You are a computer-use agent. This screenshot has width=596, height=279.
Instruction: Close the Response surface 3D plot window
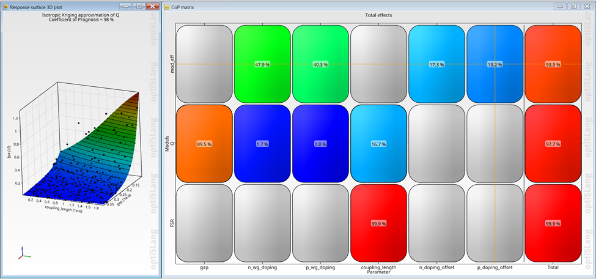click(152, 7)
